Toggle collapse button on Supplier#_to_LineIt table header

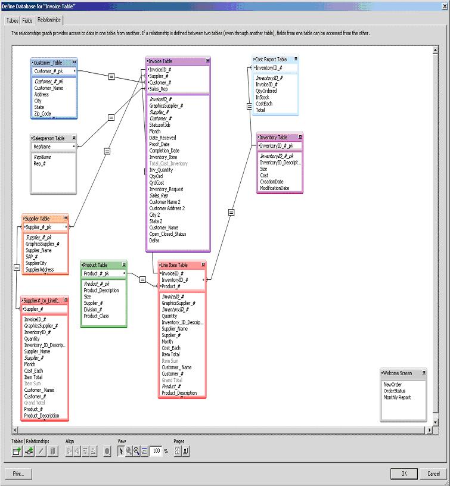tap(66, 300)
